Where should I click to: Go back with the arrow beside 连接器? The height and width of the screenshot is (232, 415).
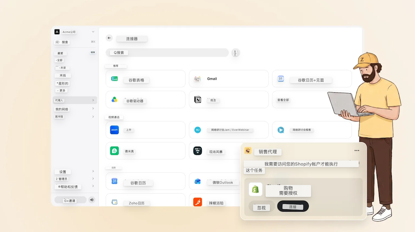109,38
